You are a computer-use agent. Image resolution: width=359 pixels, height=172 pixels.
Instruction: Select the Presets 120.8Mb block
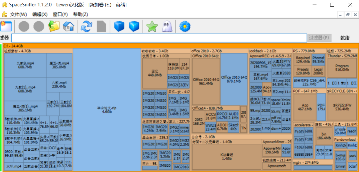[303, 71]
